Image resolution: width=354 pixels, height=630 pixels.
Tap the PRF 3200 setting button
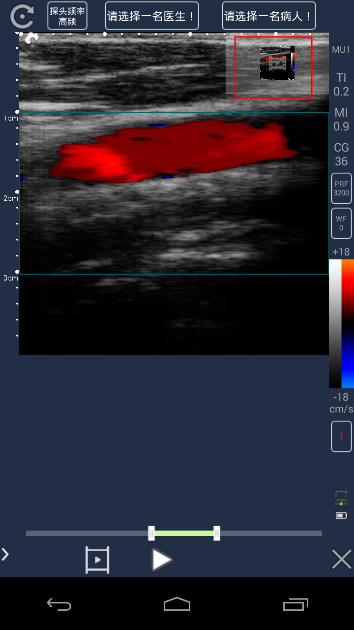[341, 189]
